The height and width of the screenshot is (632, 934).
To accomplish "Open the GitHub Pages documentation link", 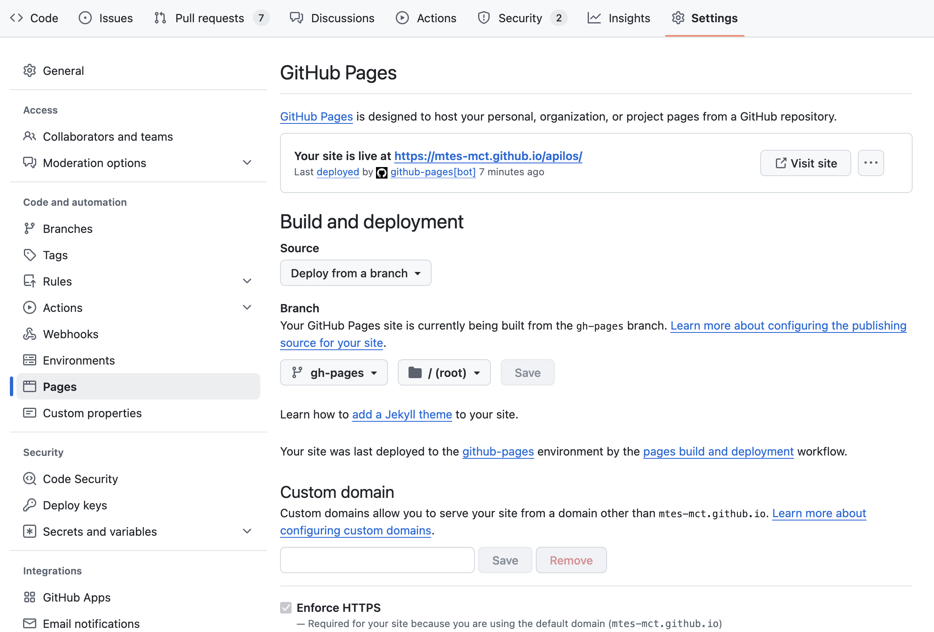I will (316, 117).
